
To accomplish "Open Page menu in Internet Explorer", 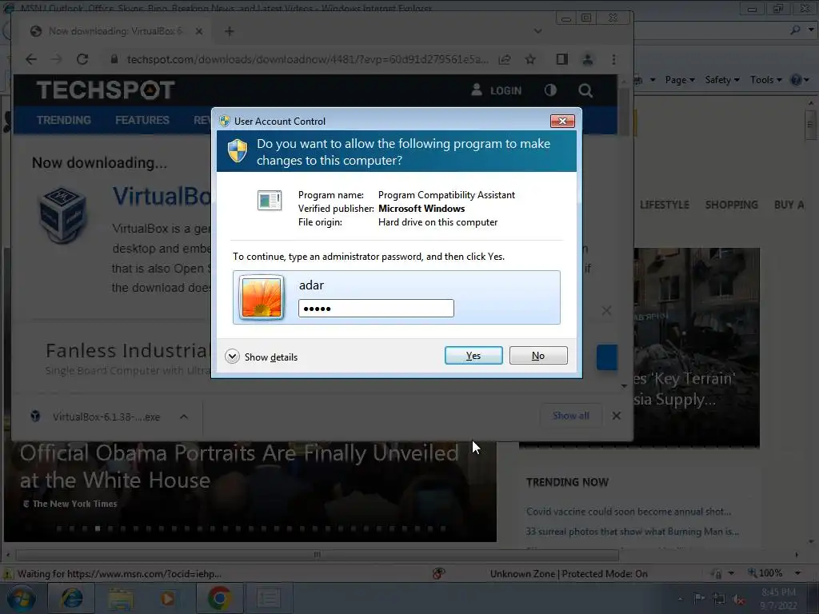I will 680,80.
